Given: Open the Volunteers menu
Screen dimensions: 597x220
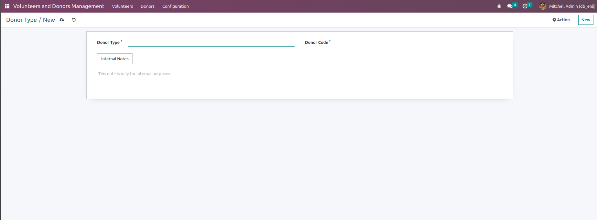Looking at the screenshot, I should coord(122,6).
